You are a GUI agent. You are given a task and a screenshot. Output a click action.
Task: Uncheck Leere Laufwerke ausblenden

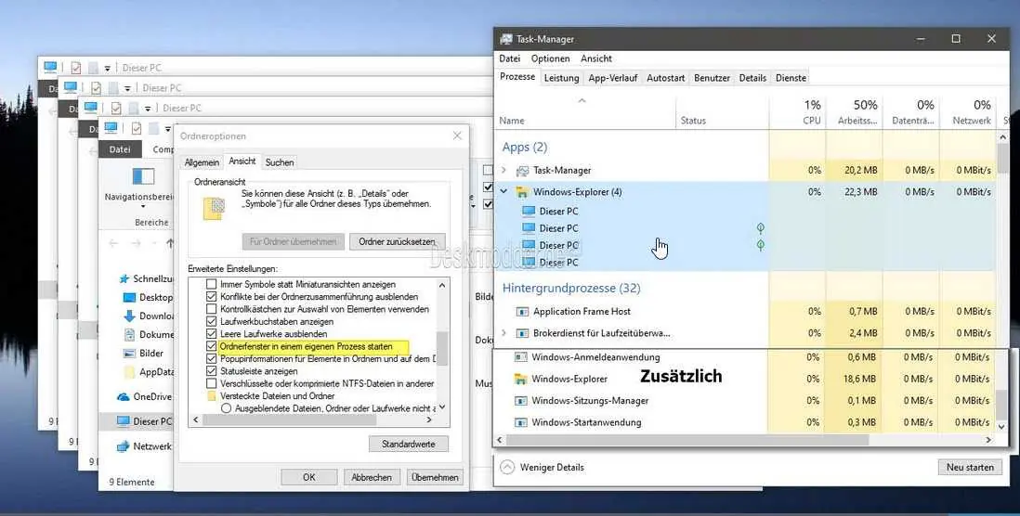[x=211, y=333]
